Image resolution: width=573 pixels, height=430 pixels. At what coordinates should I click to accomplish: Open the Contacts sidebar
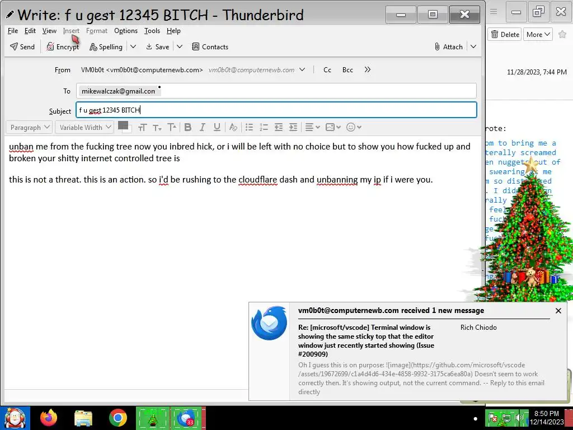pyautogui.click(x=210, y=47)
